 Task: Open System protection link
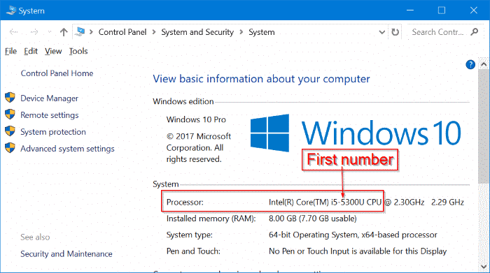pos(53,132)
